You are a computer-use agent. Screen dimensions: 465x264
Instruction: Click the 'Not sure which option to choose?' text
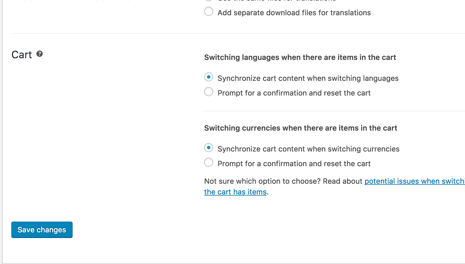pyautogui.click(x=283, y=181)
